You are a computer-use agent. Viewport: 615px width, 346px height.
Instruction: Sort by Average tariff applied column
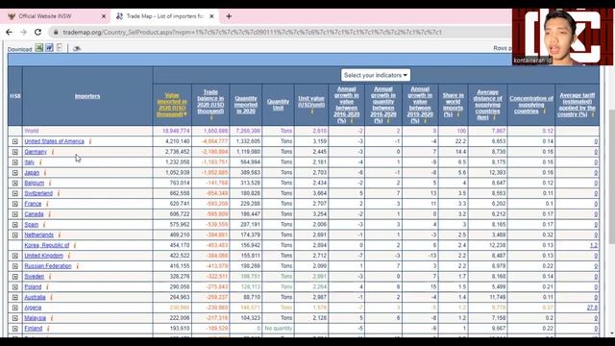pyautogui.click(x=577, y=105)
